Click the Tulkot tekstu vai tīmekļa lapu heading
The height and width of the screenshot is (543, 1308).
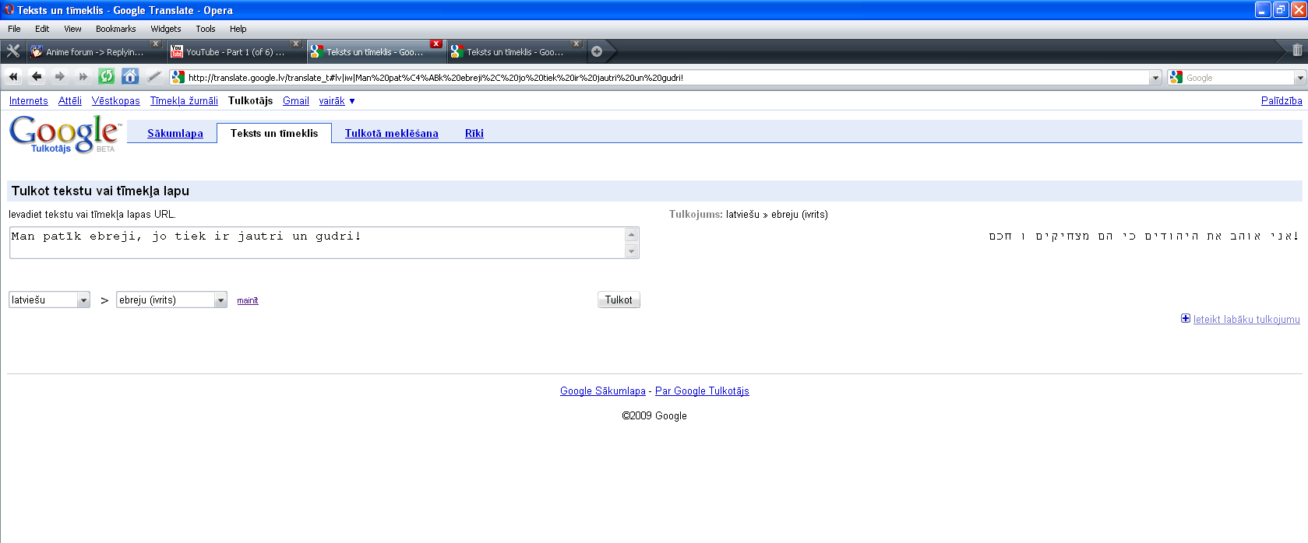(x=100, y=191)
